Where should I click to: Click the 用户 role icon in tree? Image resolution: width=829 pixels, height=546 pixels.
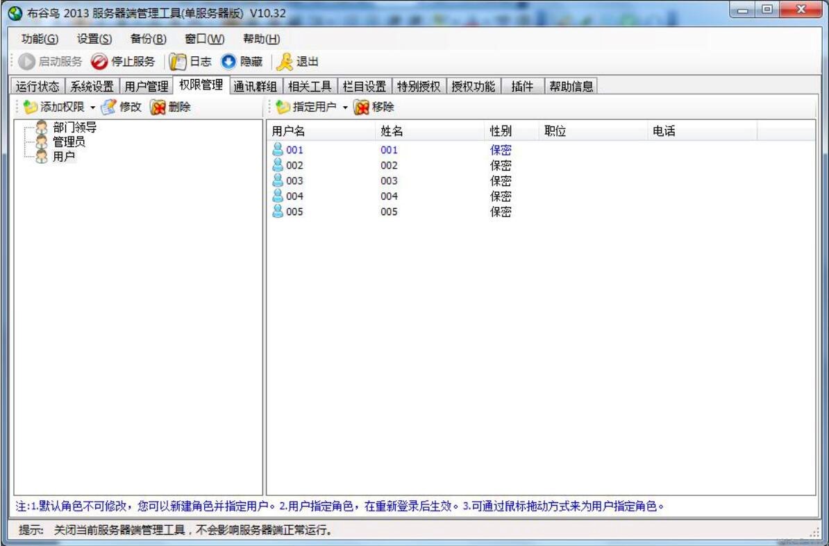coord(41,156)
